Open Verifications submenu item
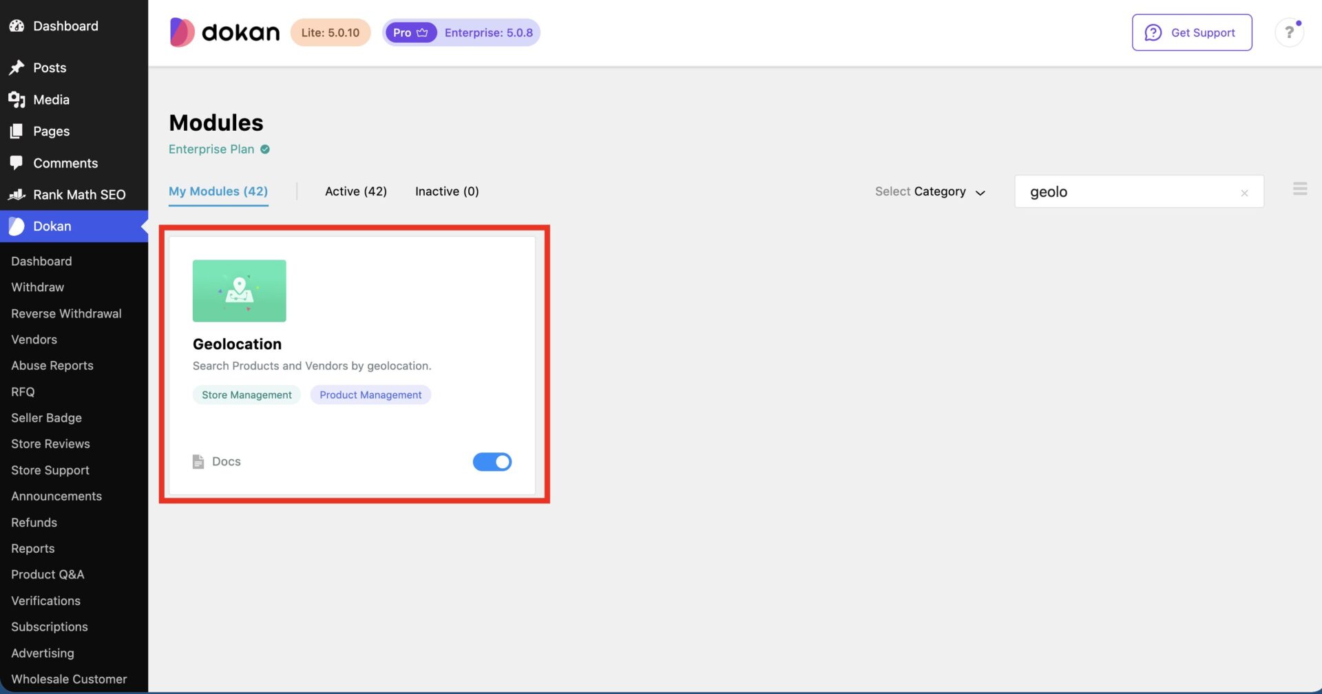This screenshot has width=1322, height=694. 45,601
